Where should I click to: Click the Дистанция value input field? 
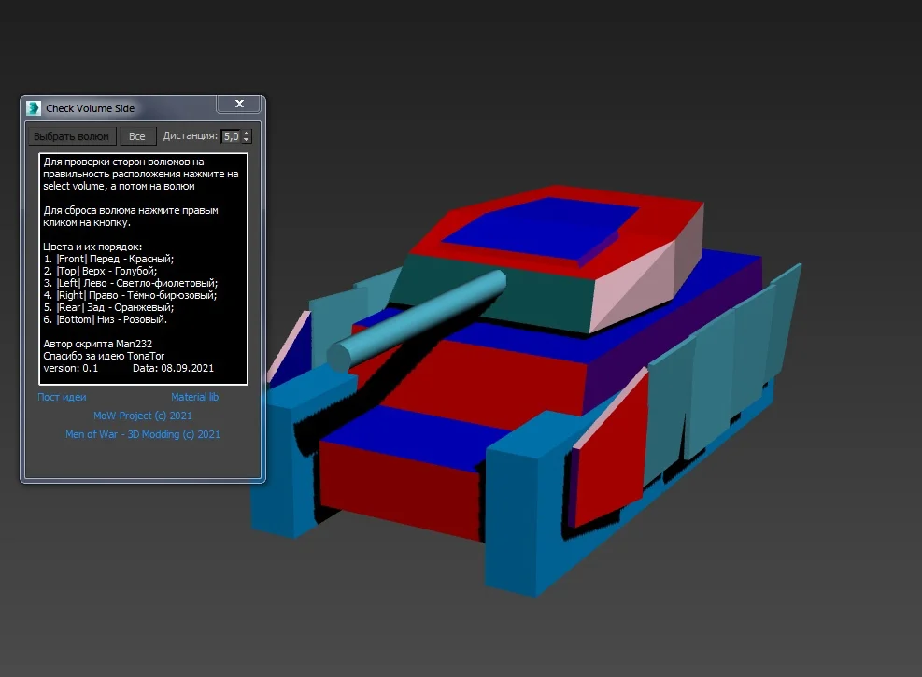point(230,136)
